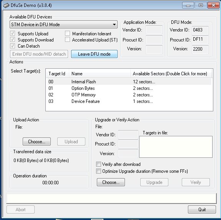This screenshot has width=221, height=220.
Task: Click the Verify button
Action: (x=196, y=182)
